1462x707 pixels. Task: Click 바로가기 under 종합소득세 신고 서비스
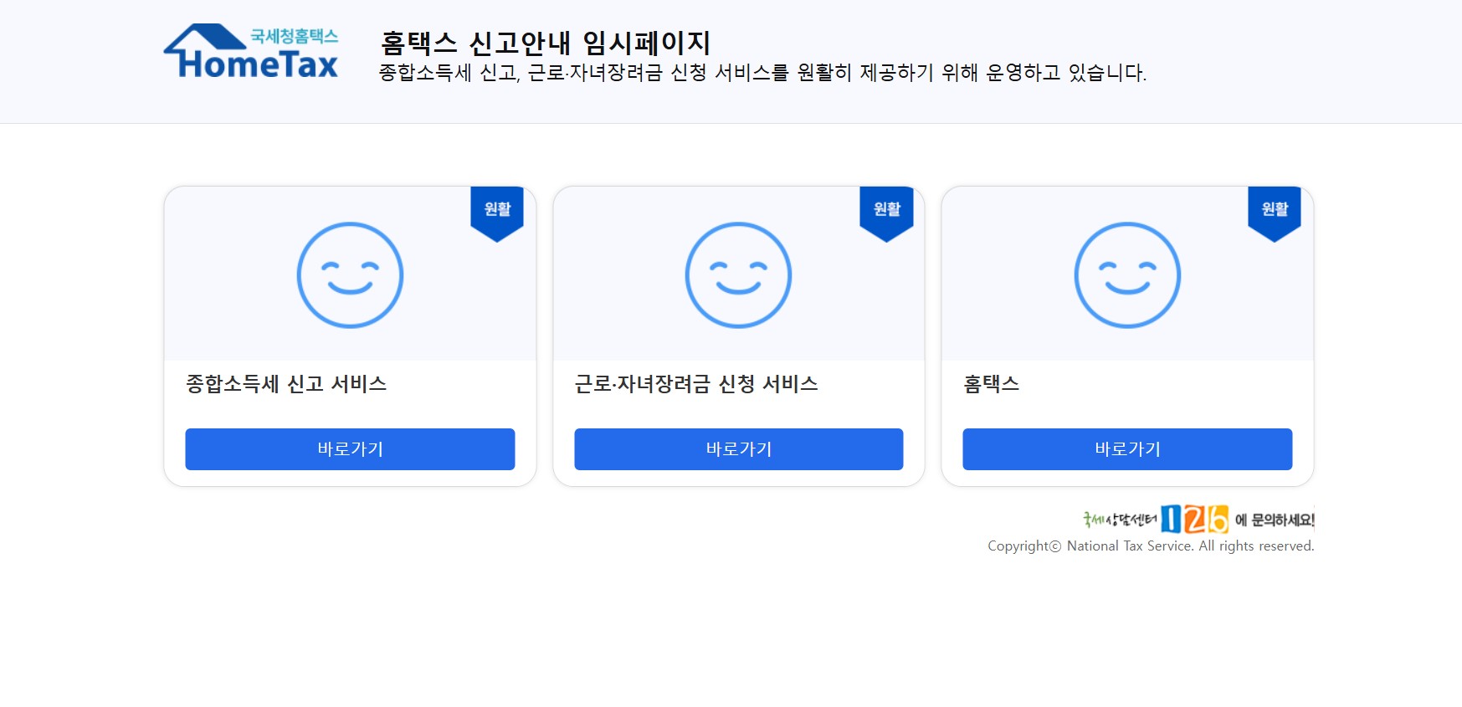pyautogui.click(x=349, y=449)
